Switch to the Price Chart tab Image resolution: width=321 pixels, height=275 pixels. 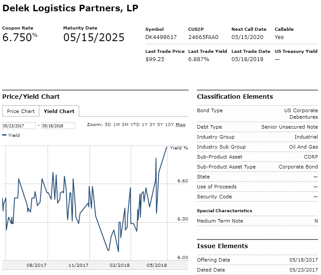[21, 111]
